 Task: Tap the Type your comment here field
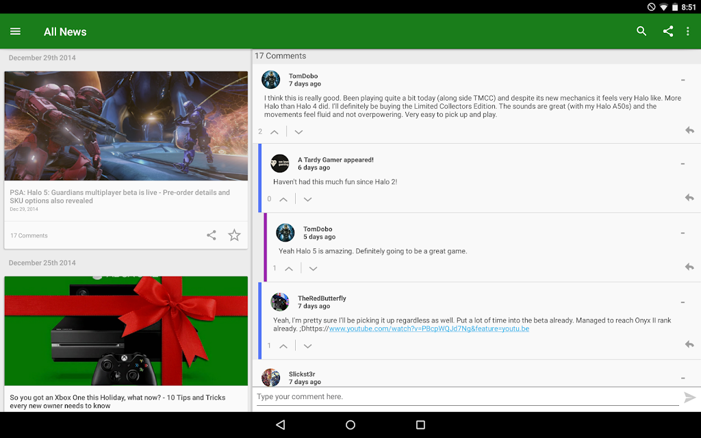tap(468, 396)
